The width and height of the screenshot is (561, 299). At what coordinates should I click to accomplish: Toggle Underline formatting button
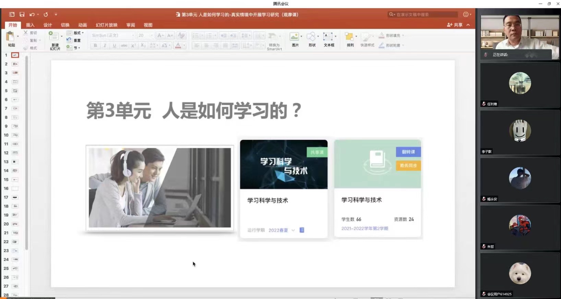click(114, 45)
